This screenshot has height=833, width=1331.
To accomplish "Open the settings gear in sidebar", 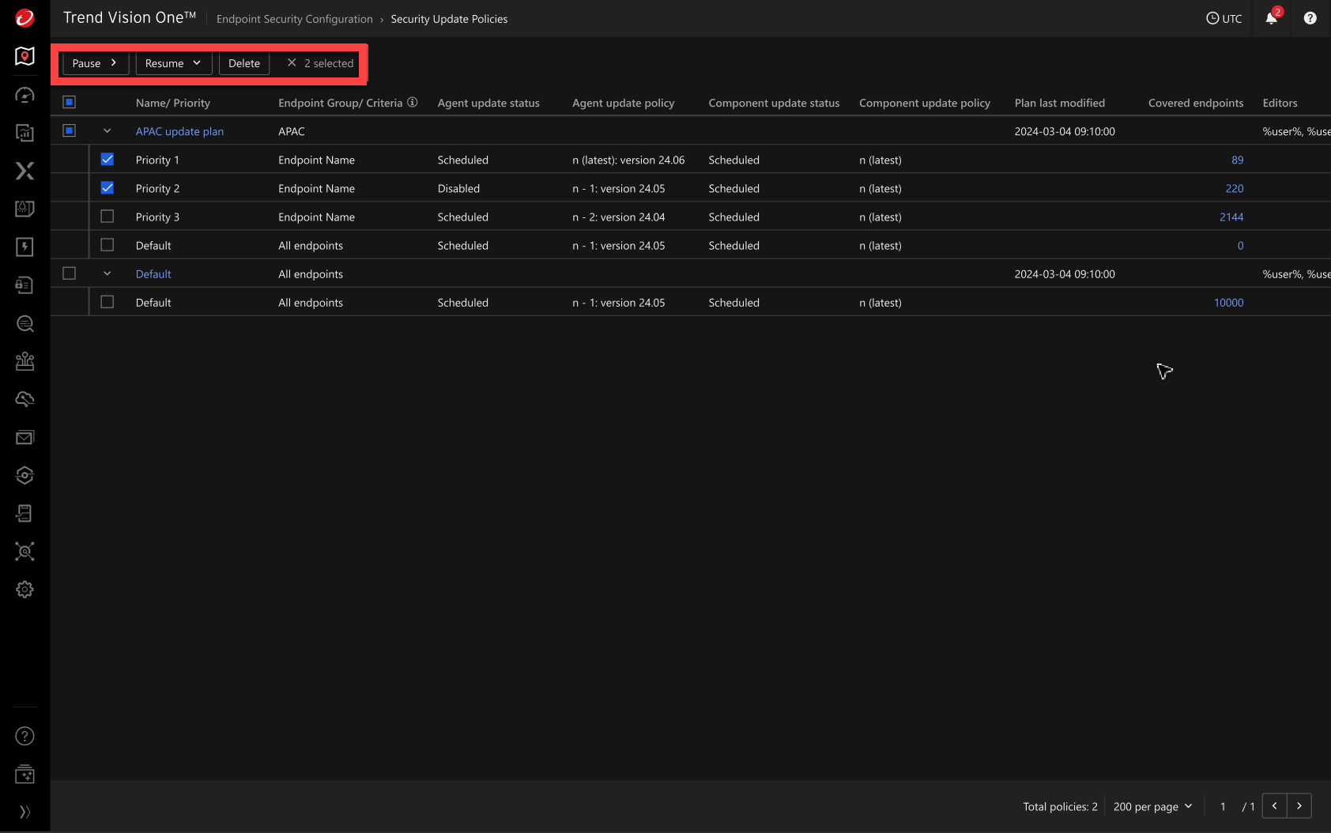I will tap(25, 590).
